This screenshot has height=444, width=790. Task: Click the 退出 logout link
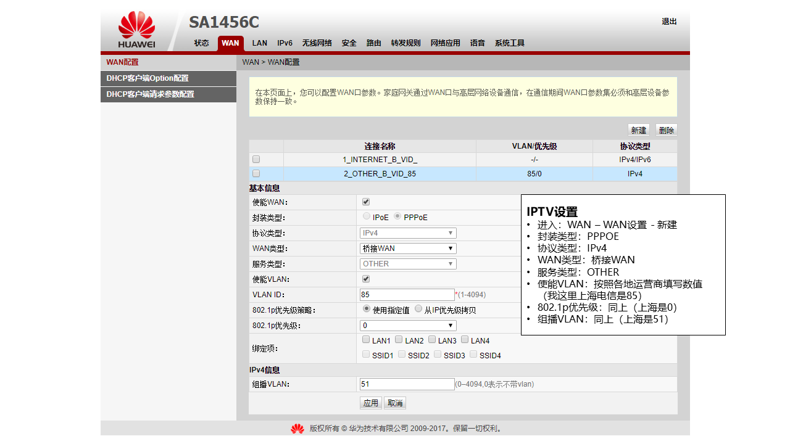tap(669, 22)
